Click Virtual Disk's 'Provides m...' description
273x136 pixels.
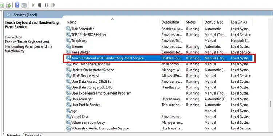tap(172, 116)
